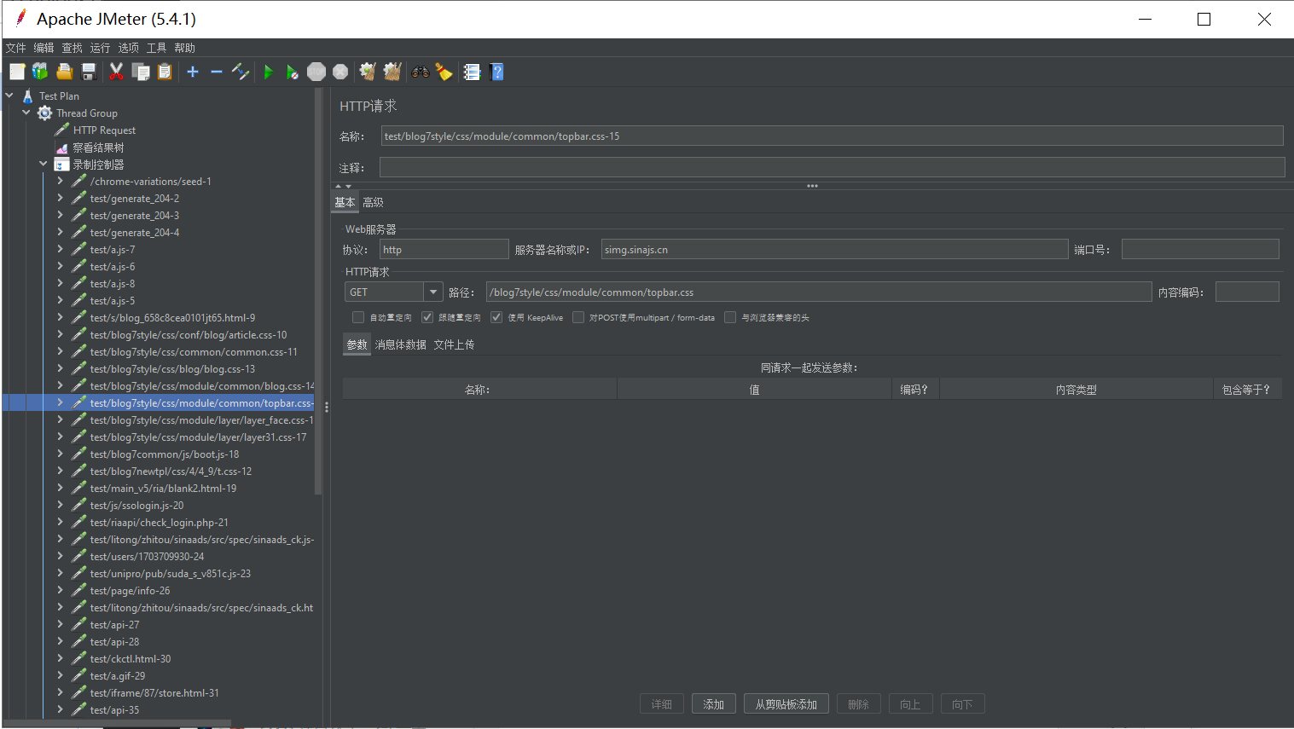Switch to the 文件上传 tab
This screenshot has height=729, width=1294.
(454, 344)
